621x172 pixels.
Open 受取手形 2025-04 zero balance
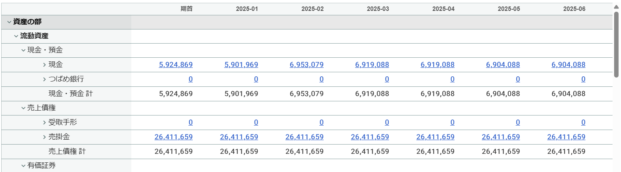click(453, 122)
